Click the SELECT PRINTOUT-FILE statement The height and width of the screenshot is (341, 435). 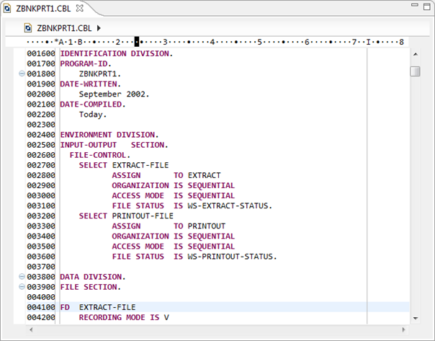click(126, 216)
